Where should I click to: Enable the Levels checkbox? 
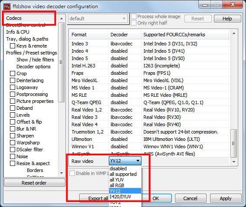click(x=13, y=115)
